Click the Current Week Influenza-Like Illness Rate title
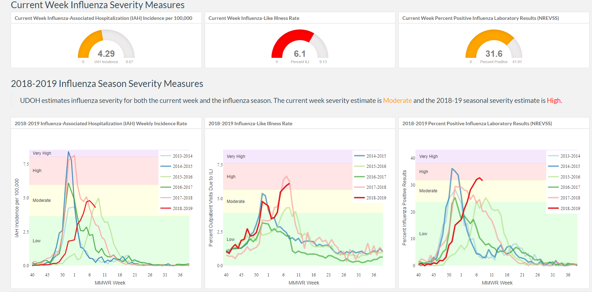The height and width of the screenshot is (292, 592). coord(254,18)
